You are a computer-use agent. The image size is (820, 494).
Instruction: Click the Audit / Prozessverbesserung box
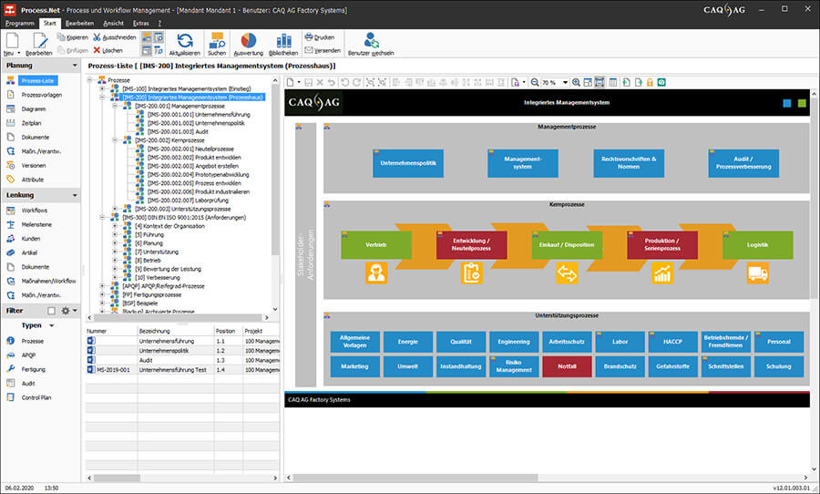pyautogui.click(x=743, y=163)
